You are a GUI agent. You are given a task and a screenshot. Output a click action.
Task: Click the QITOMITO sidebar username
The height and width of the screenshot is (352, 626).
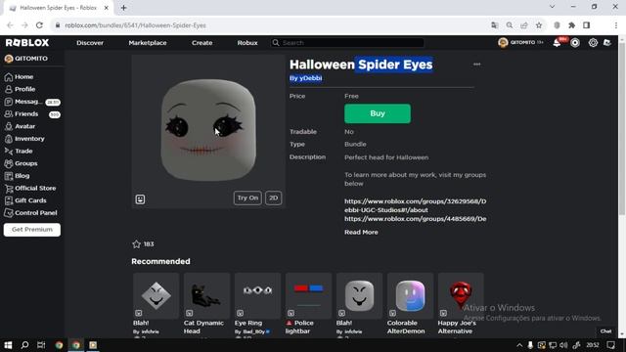pos(31,59)
